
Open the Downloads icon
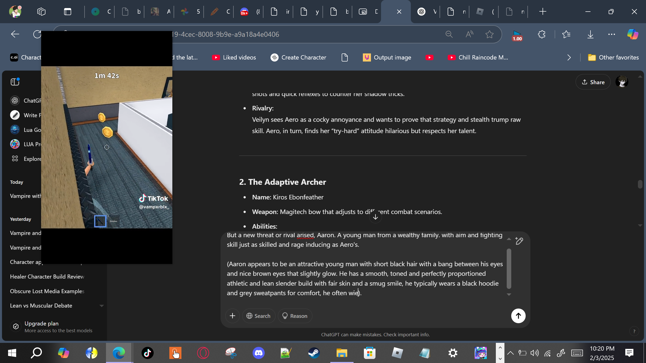(x=590, y=34)
